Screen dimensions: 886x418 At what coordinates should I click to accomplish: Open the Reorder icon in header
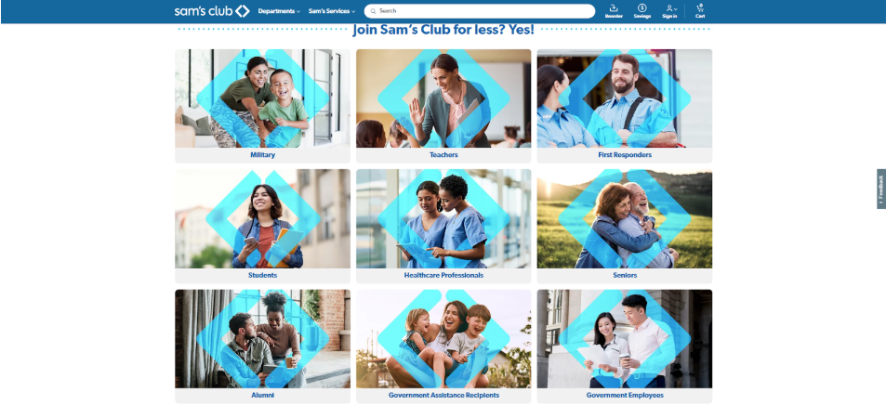(x=614, y=11)
